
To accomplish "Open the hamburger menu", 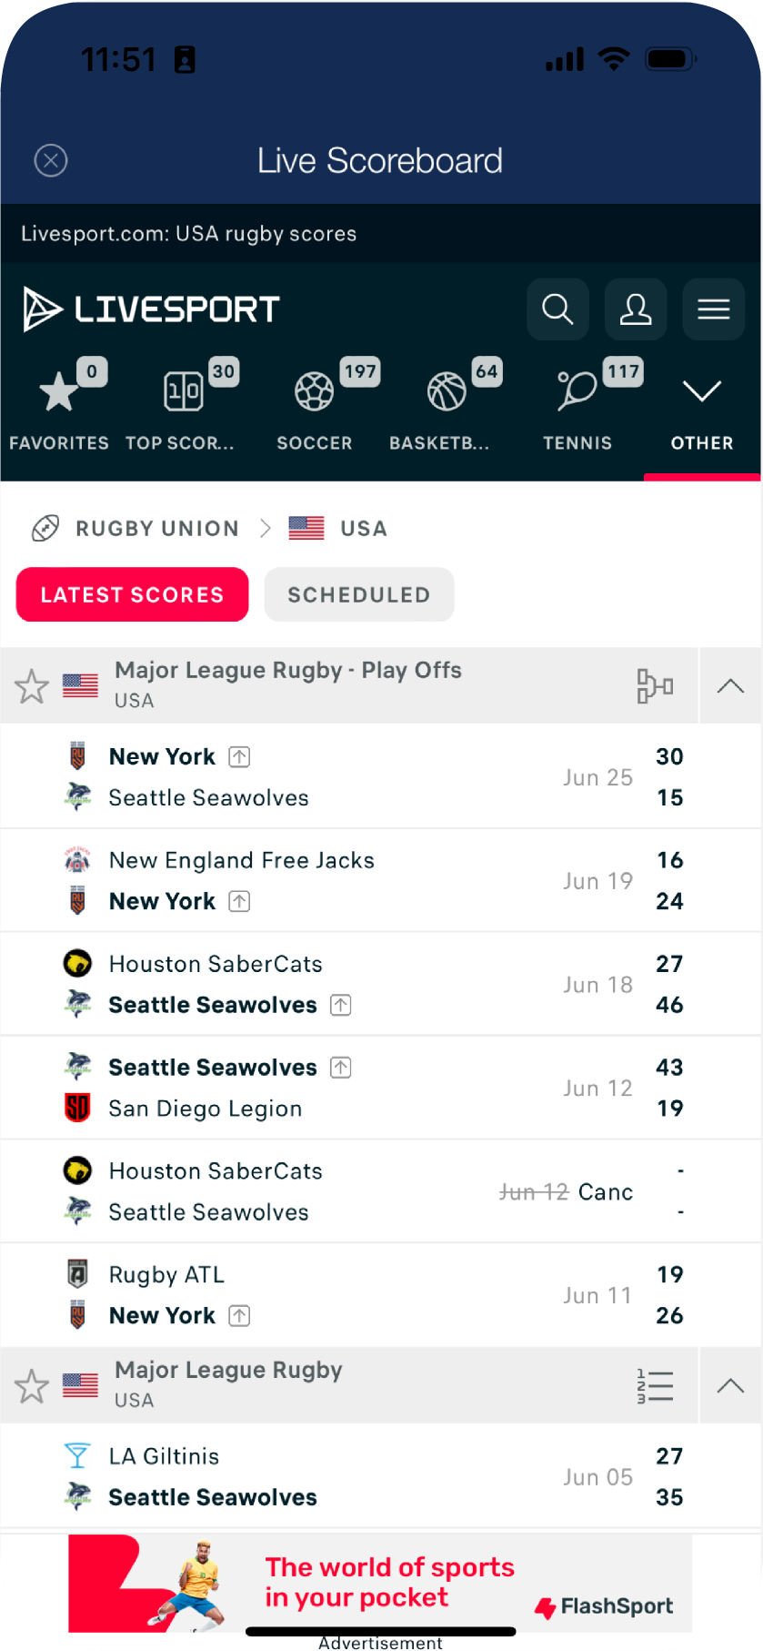I will pyautogui.click(x=714, y=309).
